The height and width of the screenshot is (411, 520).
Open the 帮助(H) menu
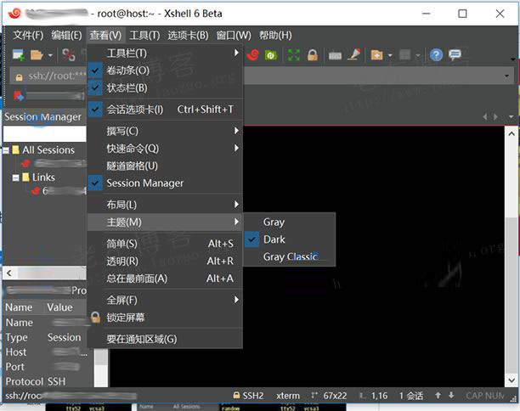pyautogui.click(x=275, y=35)
